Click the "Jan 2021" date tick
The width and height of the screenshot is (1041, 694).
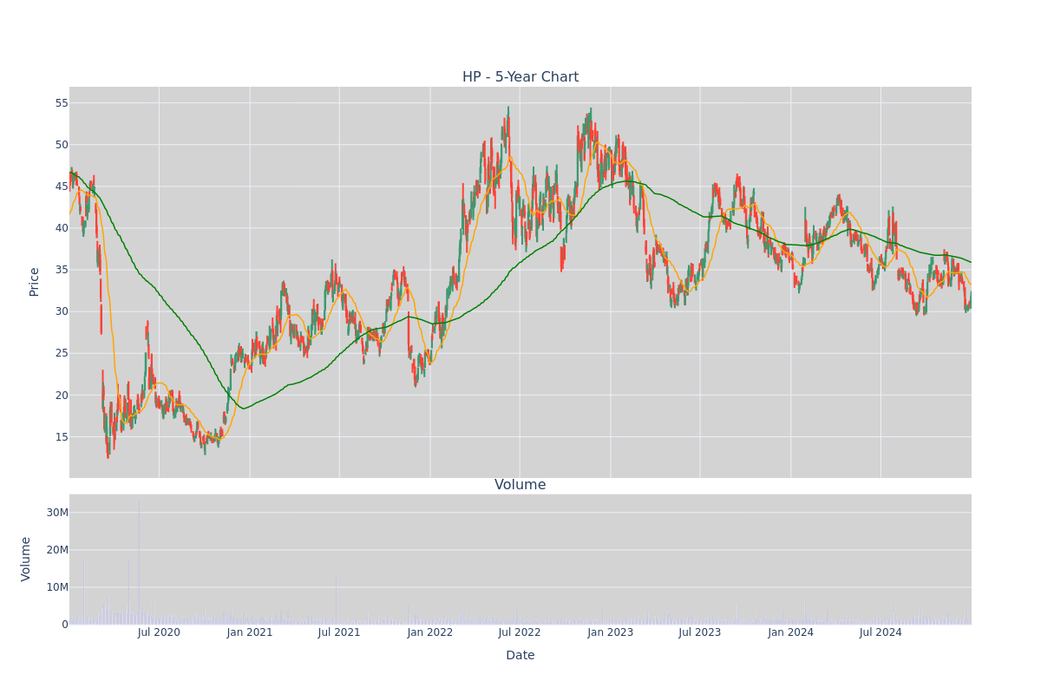click(250, 632)
